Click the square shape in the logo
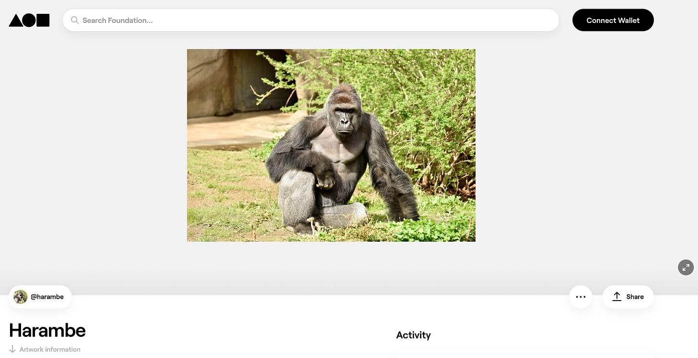This screenshot has width=698, height=358. [x=43, y=20]
